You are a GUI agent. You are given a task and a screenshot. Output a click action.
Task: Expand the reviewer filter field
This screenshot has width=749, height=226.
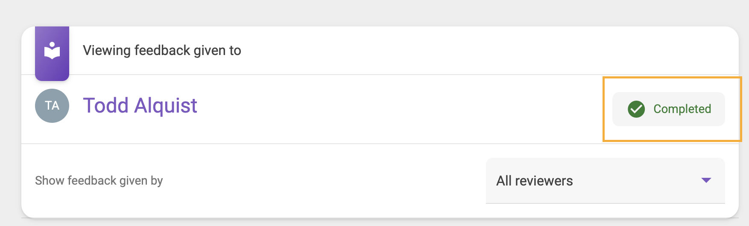(606, 181)
